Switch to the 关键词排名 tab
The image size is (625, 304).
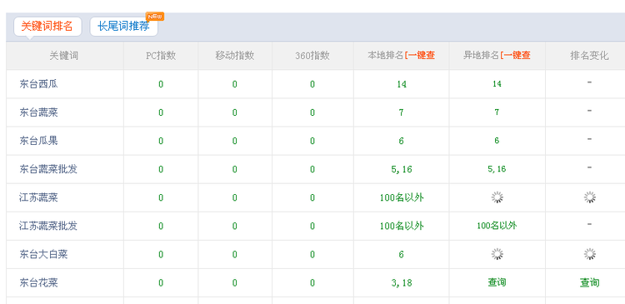47,27
